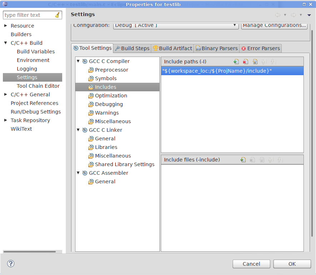Open the dialog help icon

(11, 264)
